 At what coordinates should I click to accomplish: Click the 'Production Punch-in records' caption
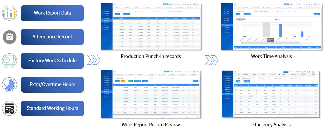click(x=151, y=56)
